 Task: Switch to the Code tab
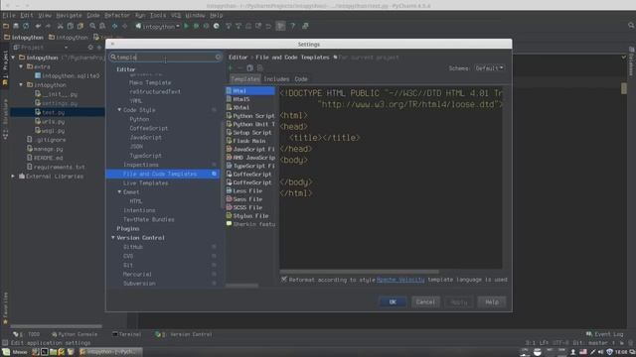[x=301, y=79]
